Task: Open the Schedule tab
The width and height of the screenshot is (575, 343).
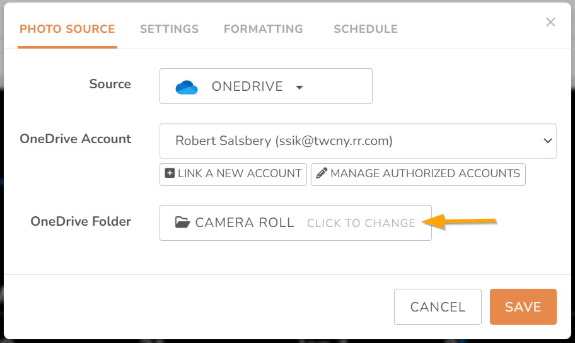Action: pyautogui.click(x=366, y=29)
